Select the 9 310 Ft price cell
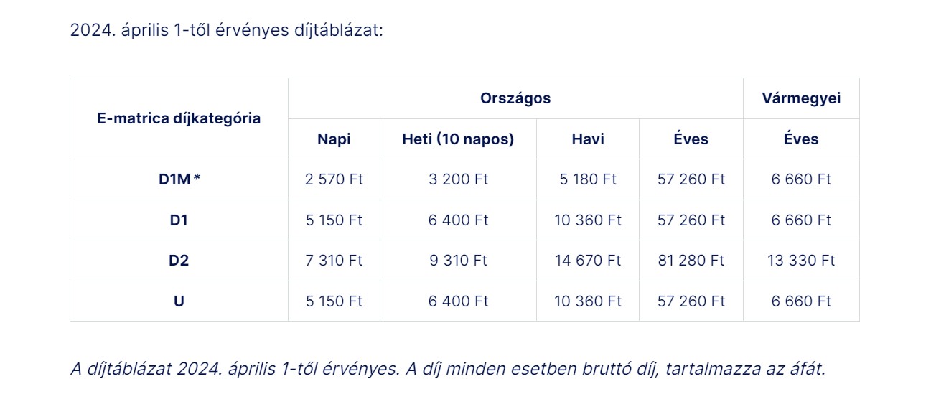The image size is (931, 412). coord(458,261)
